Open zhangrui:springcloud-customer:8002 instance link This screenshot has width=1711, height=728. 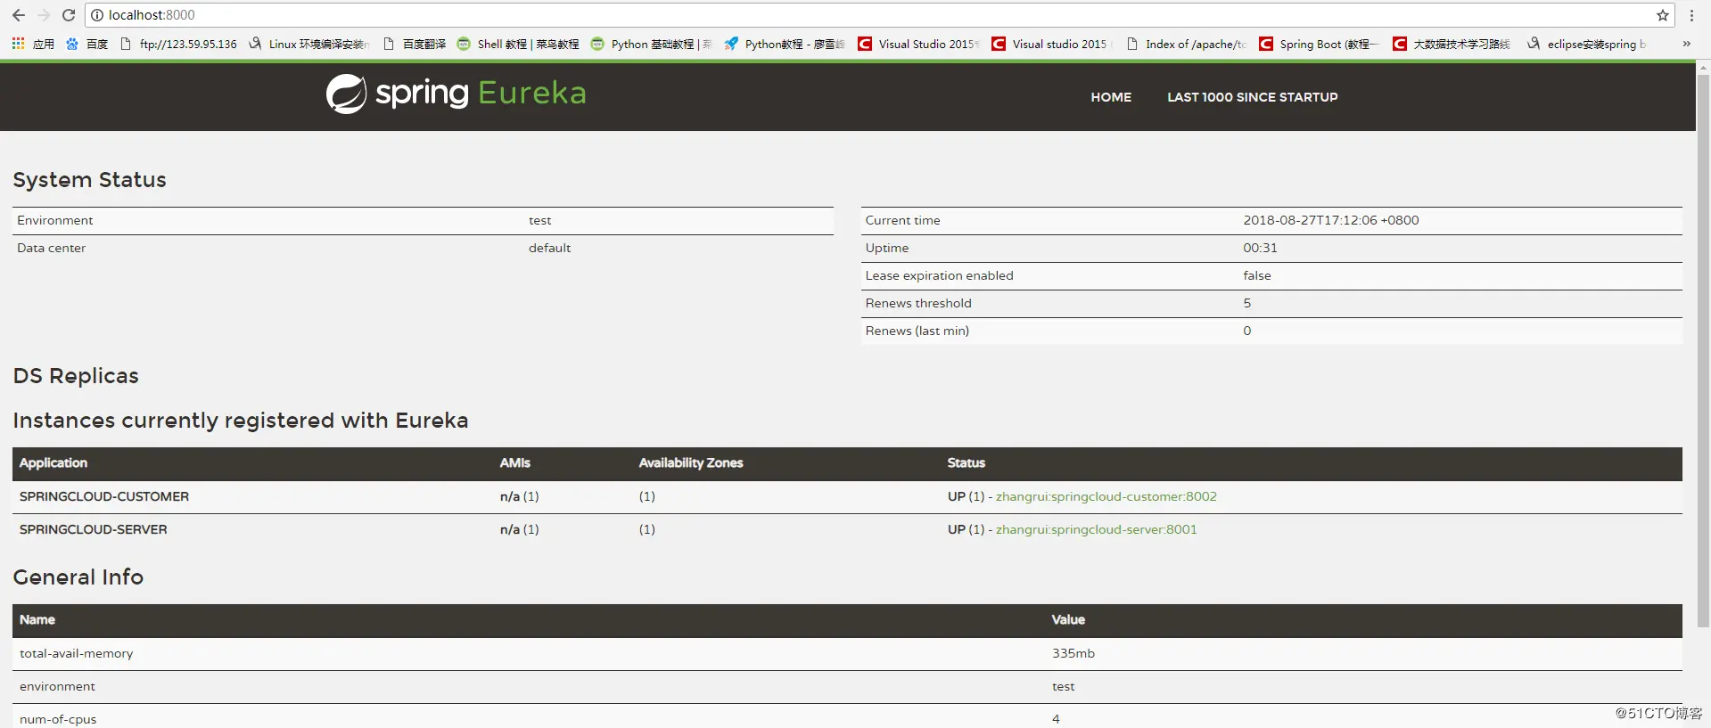[1106, 496]
